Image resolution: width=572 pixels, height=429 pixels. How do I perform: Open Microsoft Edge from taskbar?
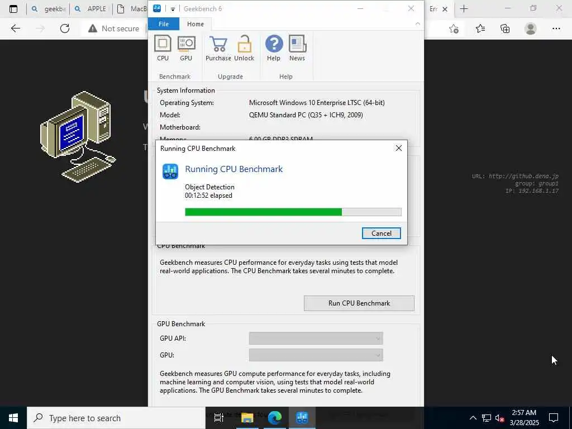(x=275, y=418)
